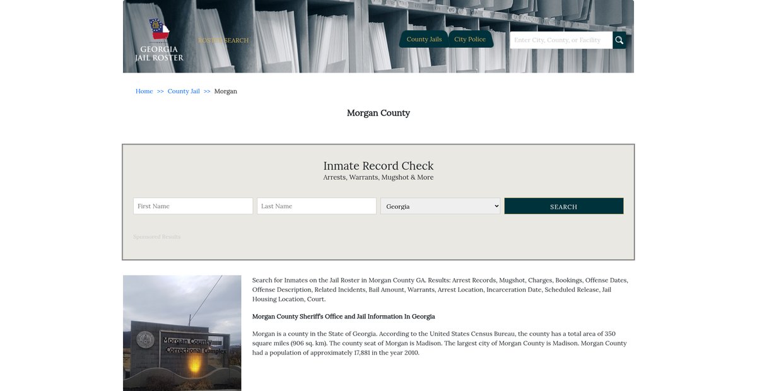Click the Morgan County Correctional Complex photo
The height and width of the screenshot is (391, 757).
[x=182, y=333]
